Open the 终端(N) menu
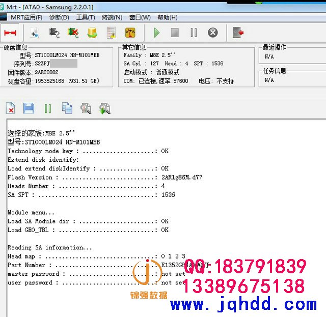The image size is (326, 317). pos(112,17)
